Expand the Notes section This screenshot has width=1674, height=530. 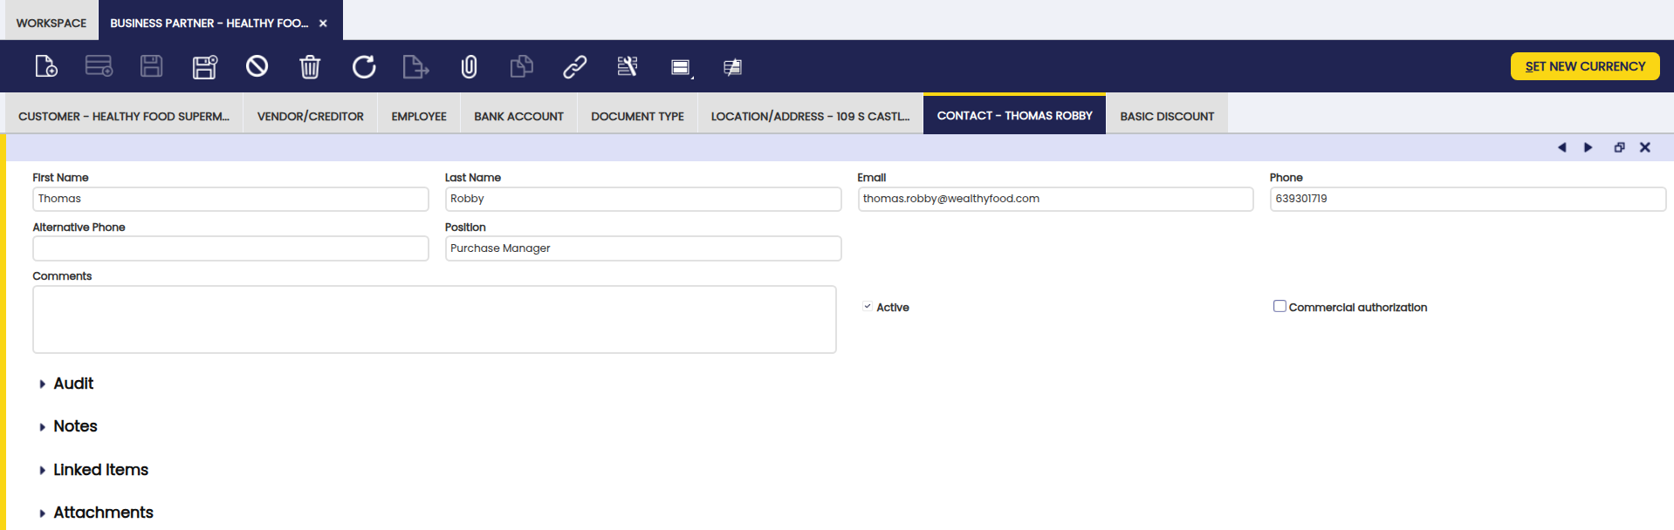point(74,426)
